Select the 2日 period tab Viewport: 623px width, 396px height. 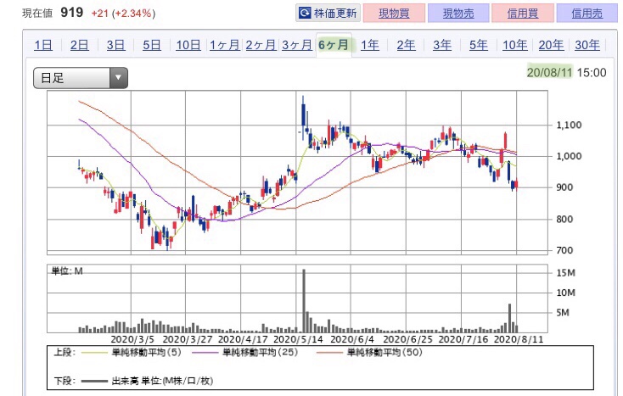[80, 46]
